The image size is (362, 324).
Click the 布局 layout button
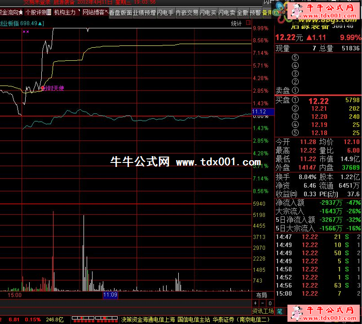pyautogui.click(x=261, y=295)
